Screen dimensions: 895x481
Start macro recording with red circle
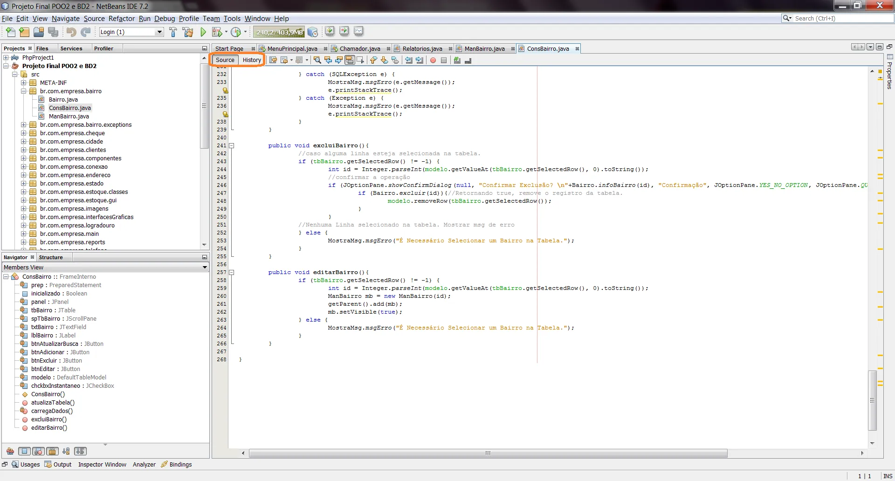pyautogui.click(x=433, y=60)
